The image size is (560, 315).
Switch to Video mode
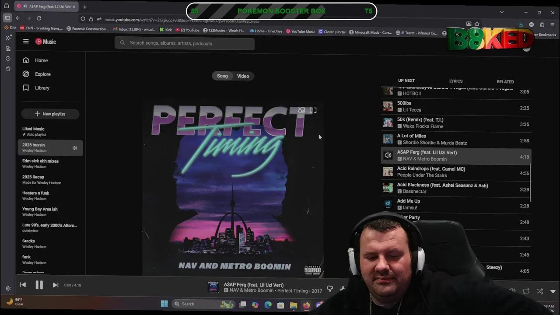(x=243, y=76)
